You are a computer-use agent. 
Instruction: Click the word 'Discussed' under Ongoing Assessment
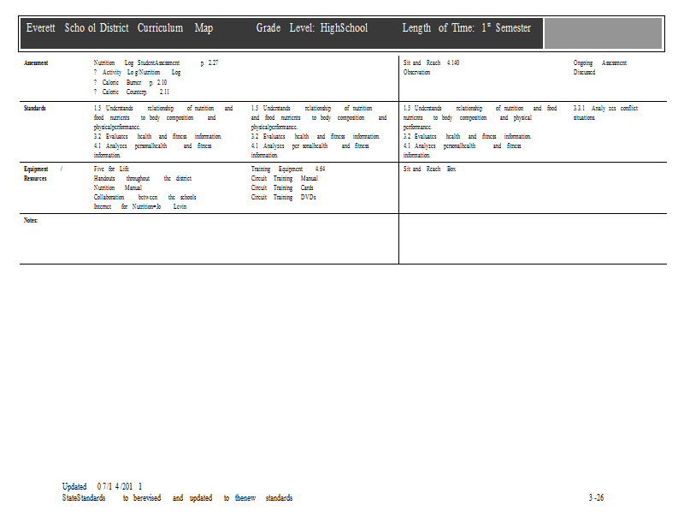(x=584, y=72)
